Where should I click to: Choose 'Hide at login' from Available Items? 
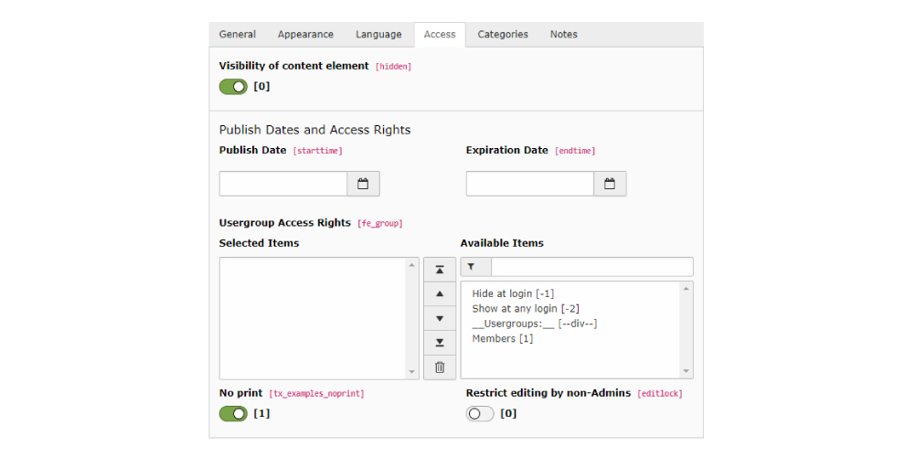point(513,293)
